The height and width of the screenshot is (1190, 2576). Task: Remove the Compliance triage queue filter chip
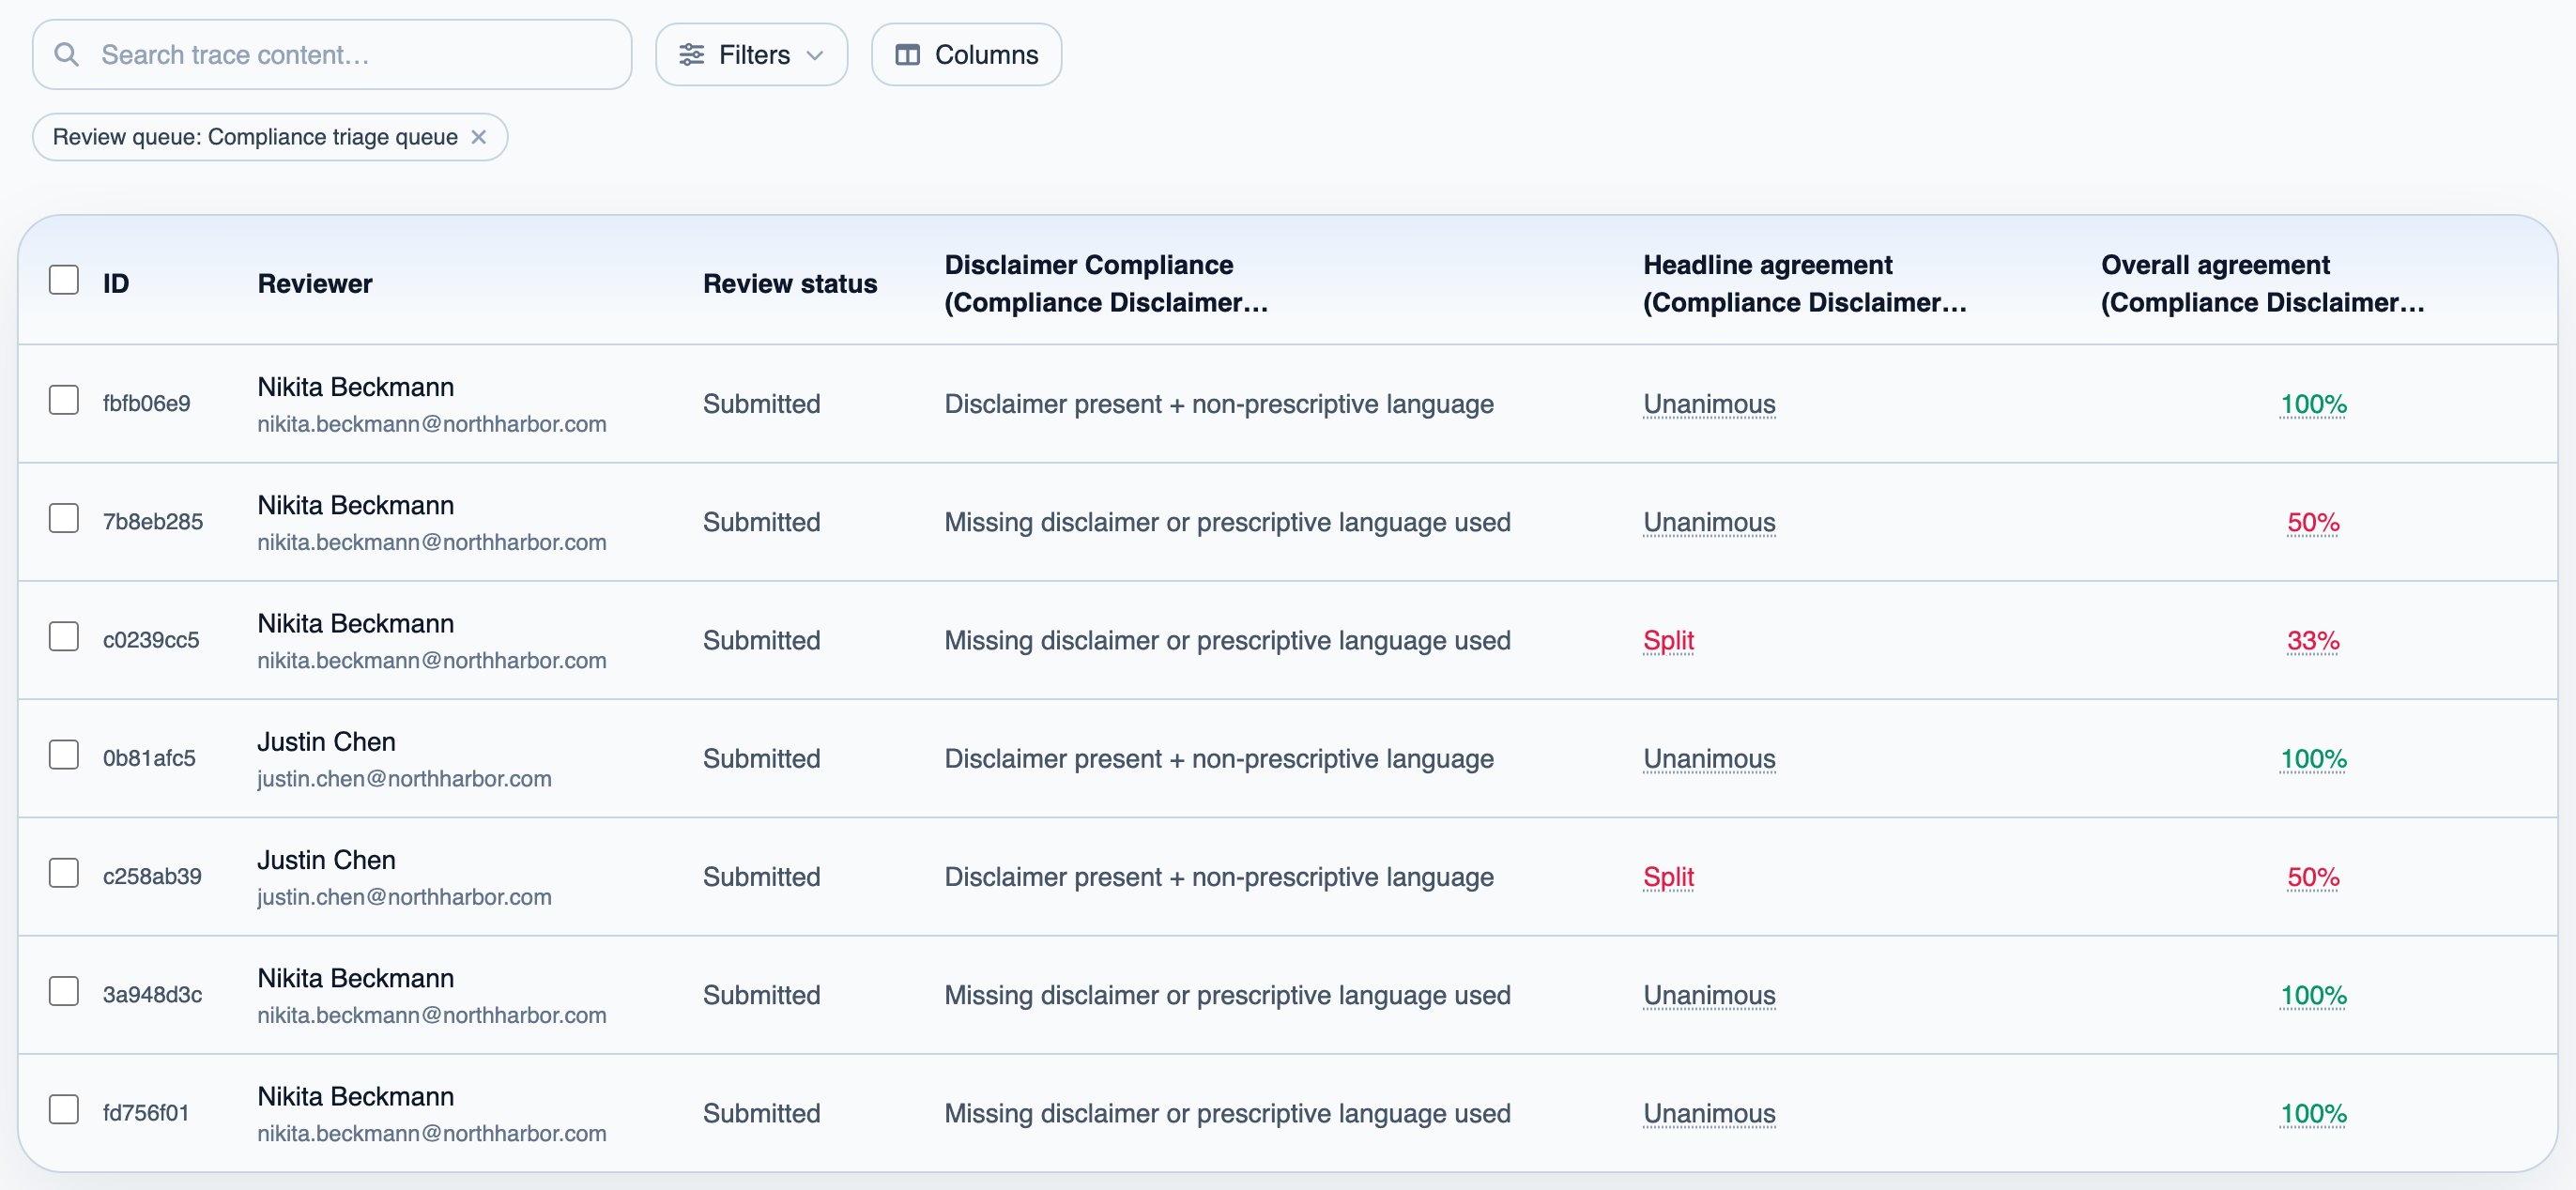479,137
